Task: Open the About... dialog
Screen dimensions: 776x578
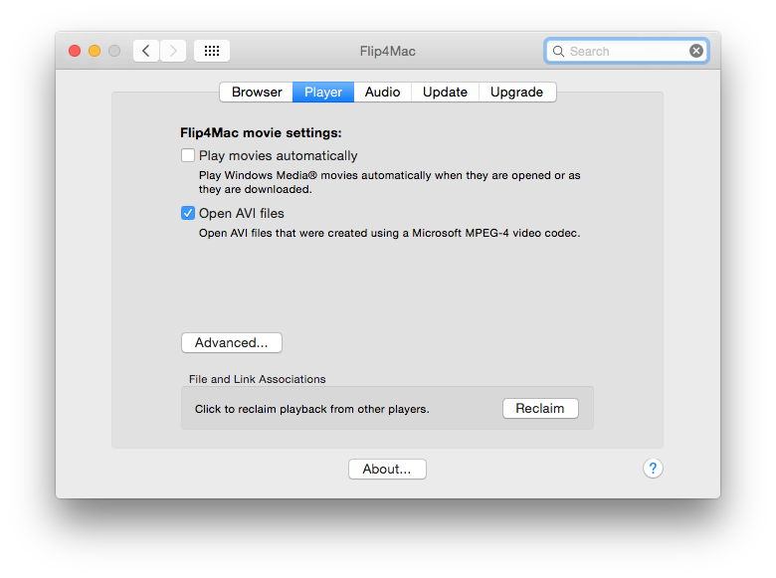Action: [x=387, y=469]
